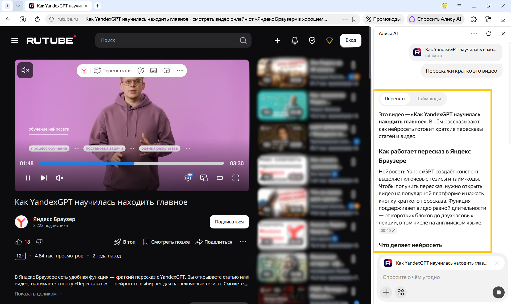The image size is (511, 304).
Task: Open picture-in-picture from video overlay toolbar
Action: pos(167,70)
